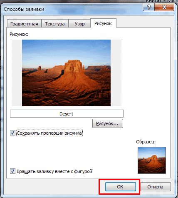Click the Образец sample thumbnail
178x198 pixels.
coord(152,160)
